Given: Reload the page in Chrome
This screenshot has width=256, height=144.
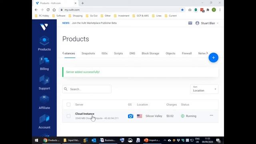Looking at the screenshot, I should point(48,10).
